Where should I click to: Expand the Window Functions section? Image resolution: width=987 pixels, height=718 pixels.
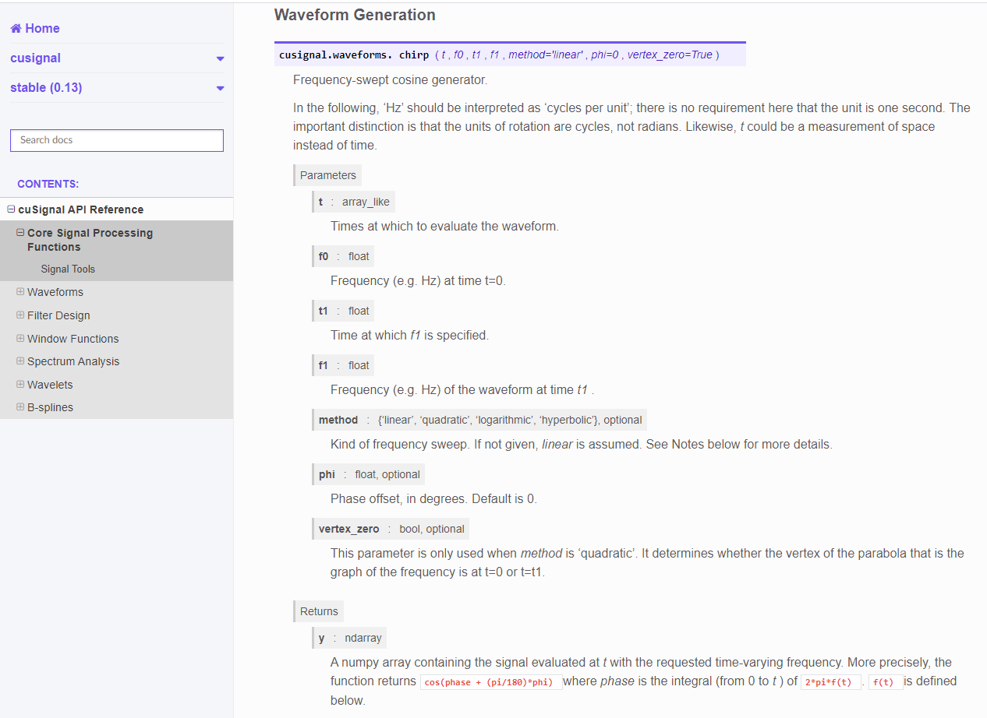pos(20,339)
